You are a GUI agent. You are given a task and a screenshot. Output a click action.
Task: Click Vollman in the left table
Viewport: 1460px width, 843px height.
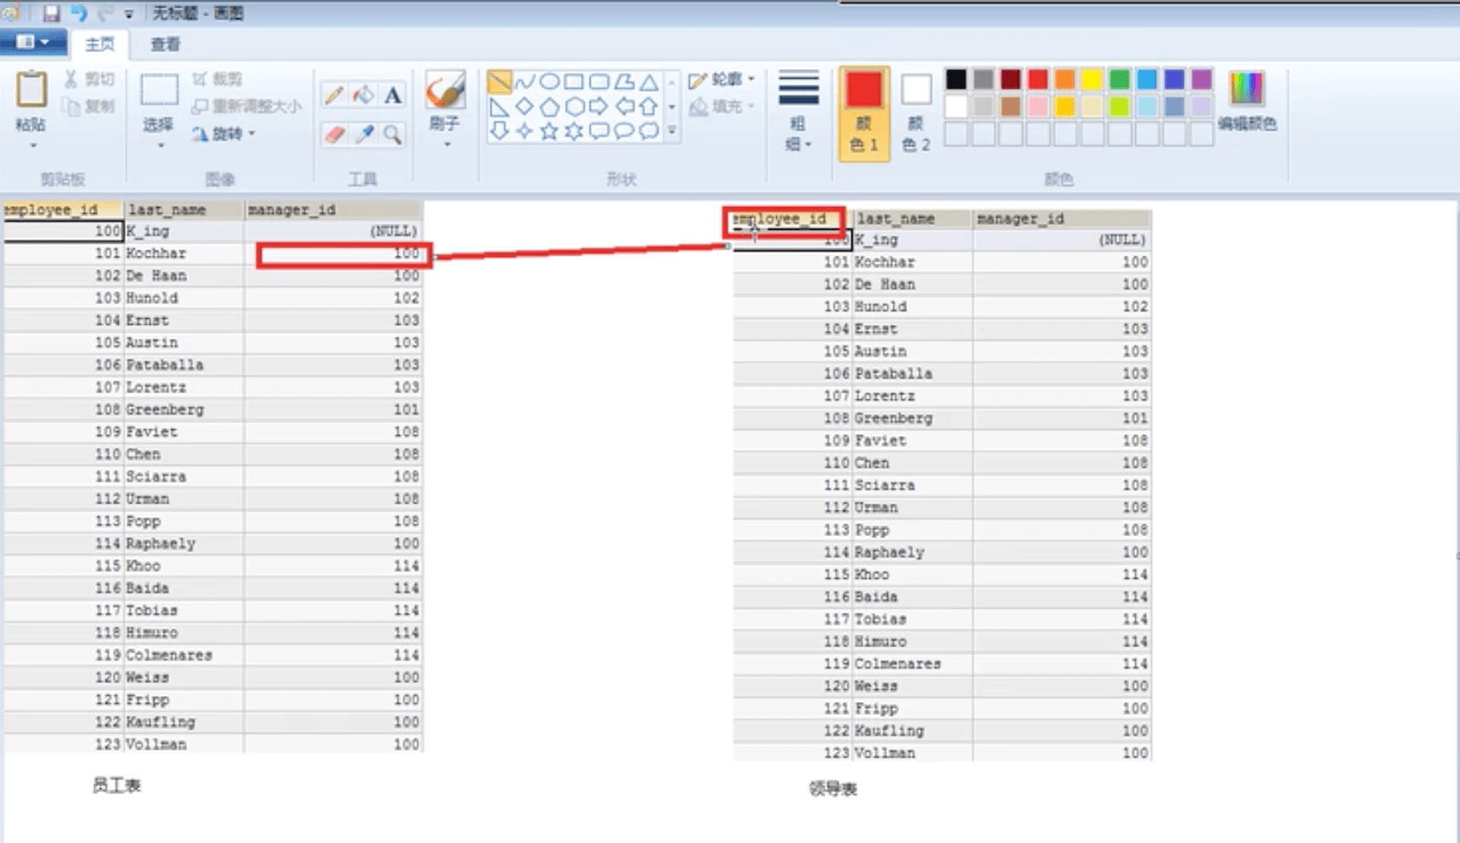[x=156, y=744]
